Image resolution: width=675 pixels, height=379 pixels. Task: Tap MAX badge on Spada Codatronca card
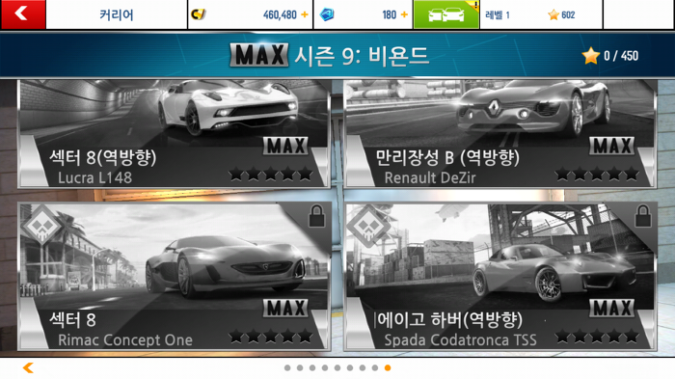click(611, 308)
